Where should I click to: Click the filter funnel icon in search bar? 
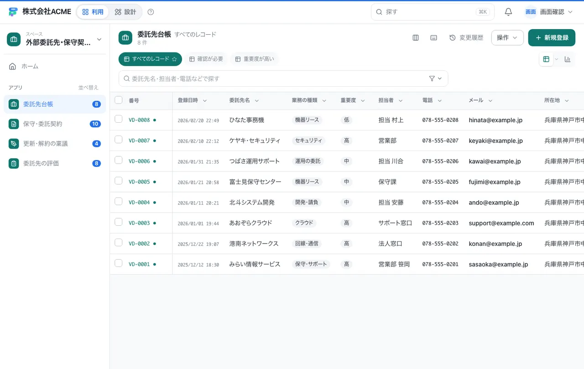432,78
